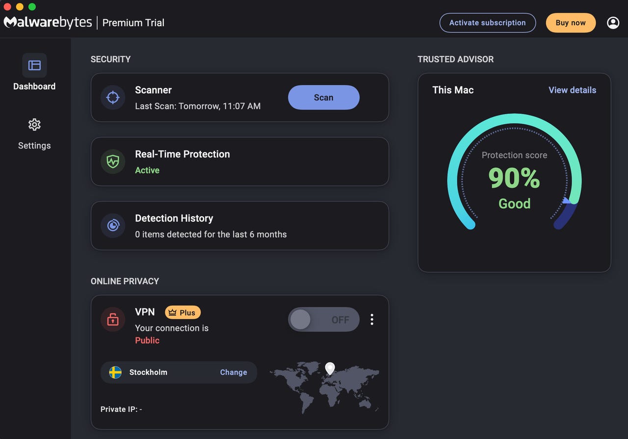Open the Settings gear icon
This screenshot has height=439, width=628.
(34, 125)
